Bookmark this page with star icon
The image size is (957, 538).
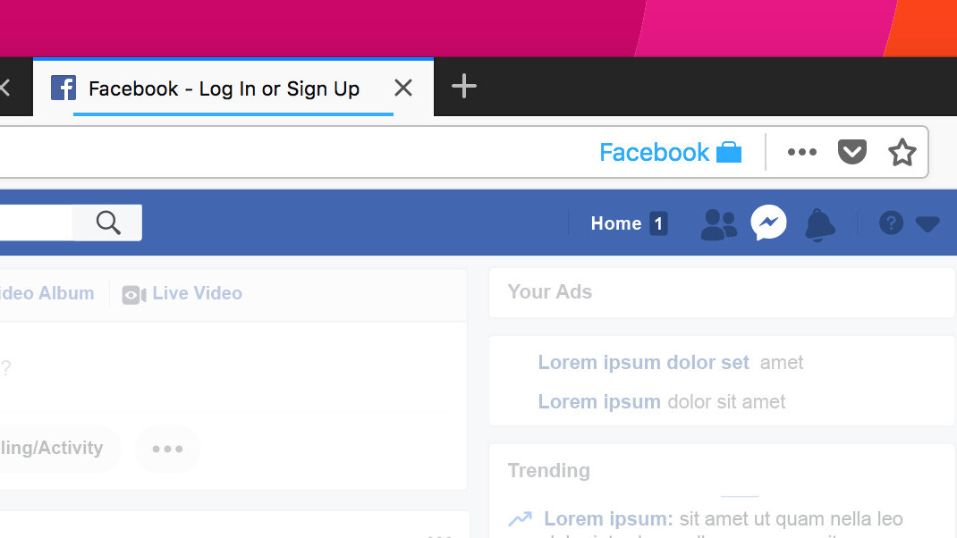(x=902, y=153)
